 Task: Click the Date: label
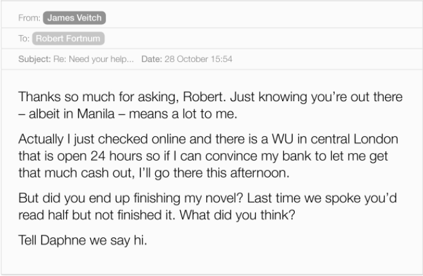152,59
